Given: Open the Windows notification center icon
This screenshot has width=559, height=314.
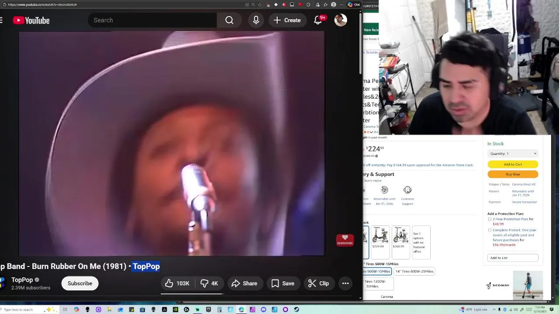Looking at the screenshot, I should coord(552,310).
